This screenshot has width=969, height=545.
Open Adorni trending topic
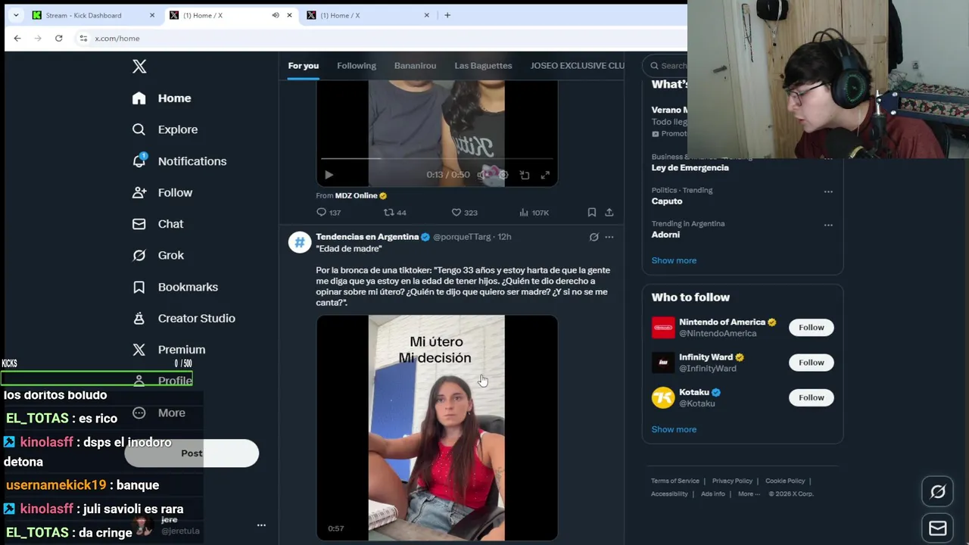point(665,235)
